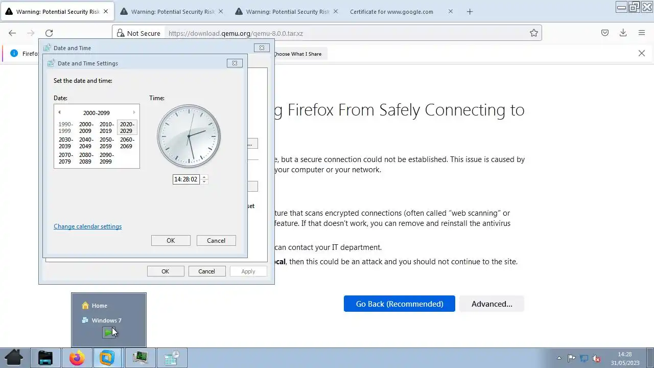Increase time with the up spinner arrow
This screenshot has height=368, width=654.
tap(204, 177)
